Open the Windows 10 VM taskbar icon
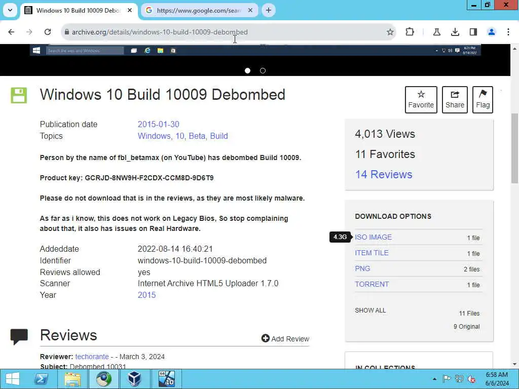Viewport: 519px width, 389px height. tap(167, 379)
